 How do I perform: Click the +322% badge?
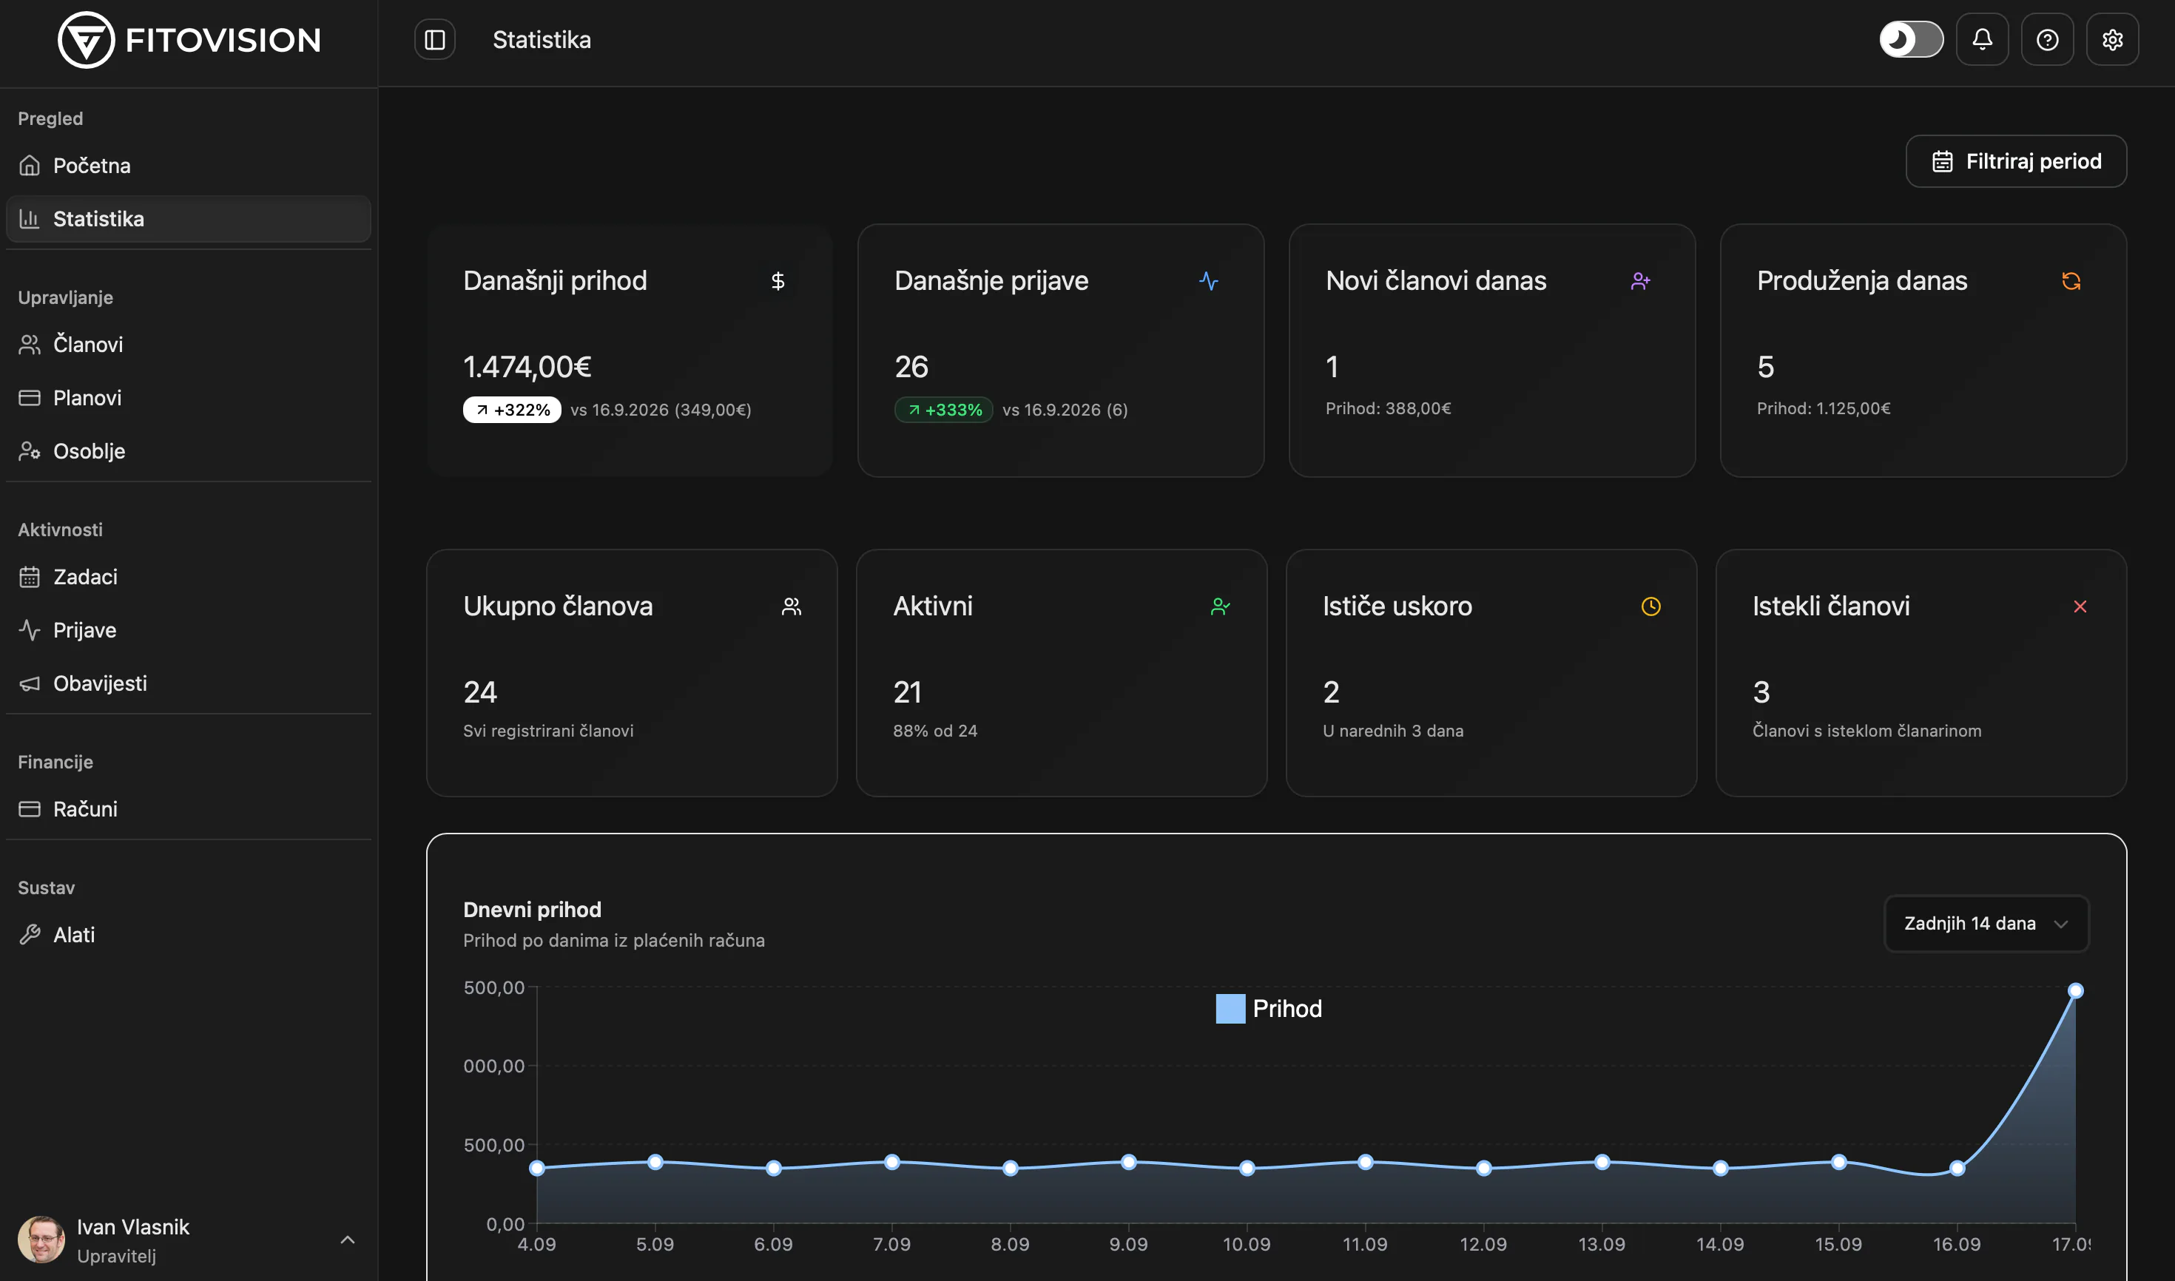point(512,410)
